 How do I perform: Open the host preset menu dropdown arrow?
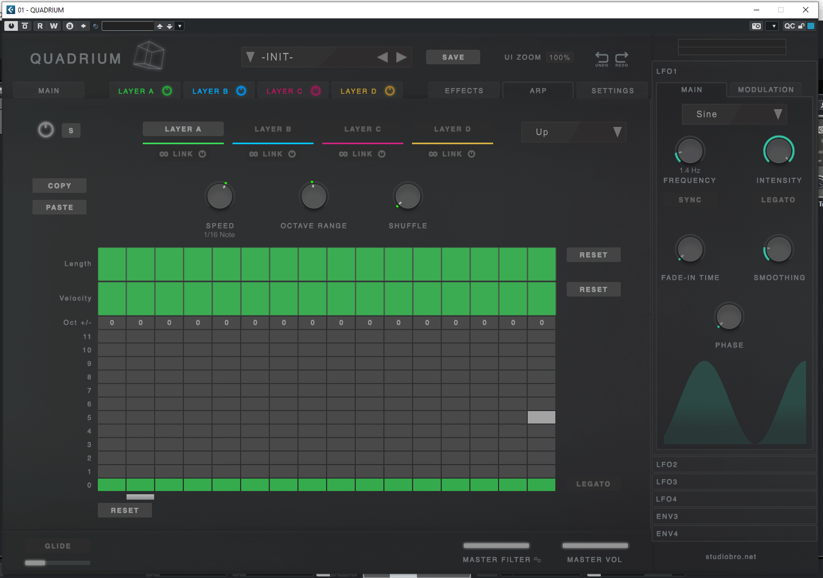pyautogui.click(x=180, y=26)
